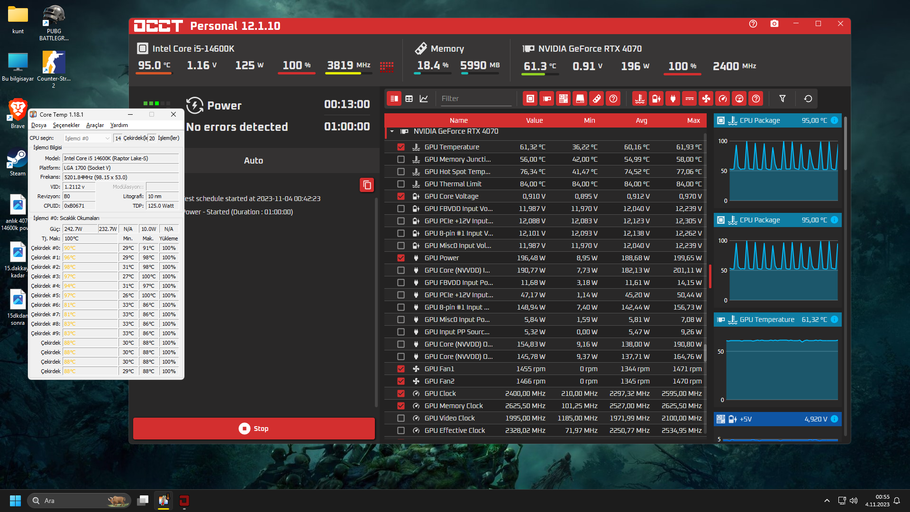Enable the GPU Hot Spot Temp checkbox

401,172
